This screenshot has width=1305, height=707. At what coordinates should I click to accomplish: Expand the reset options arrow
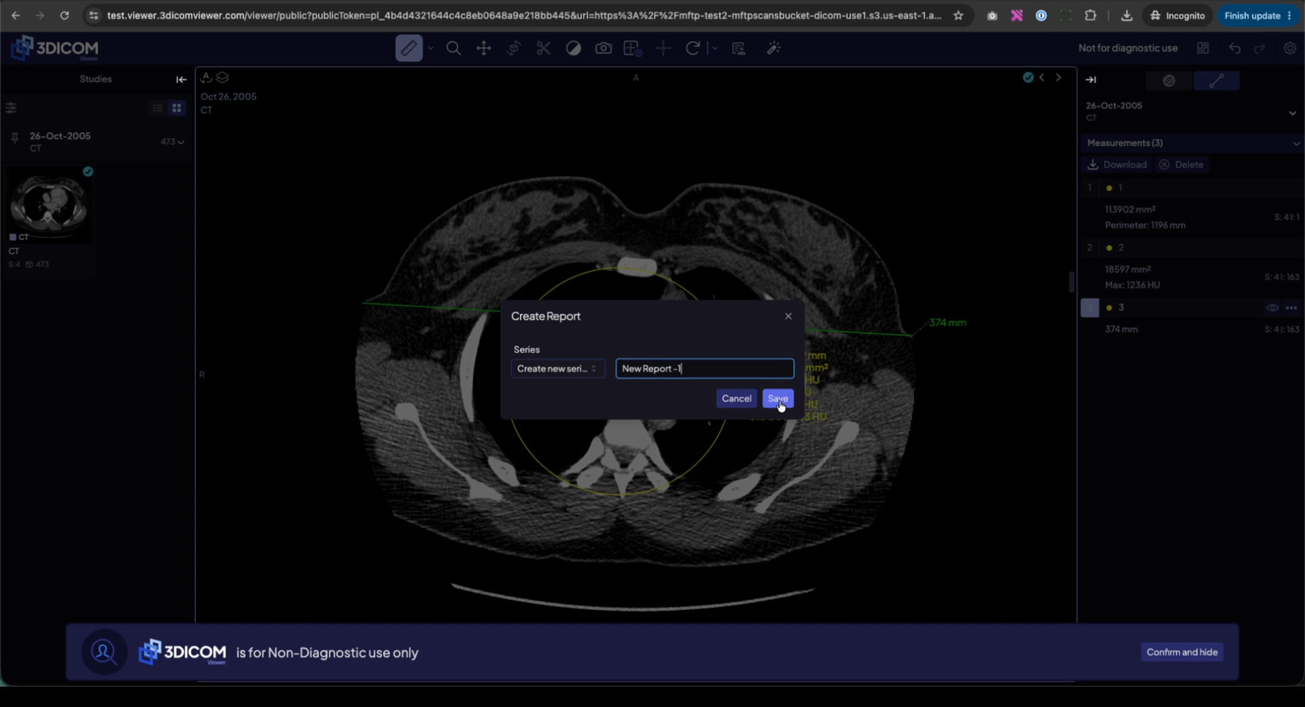(714, 48)
